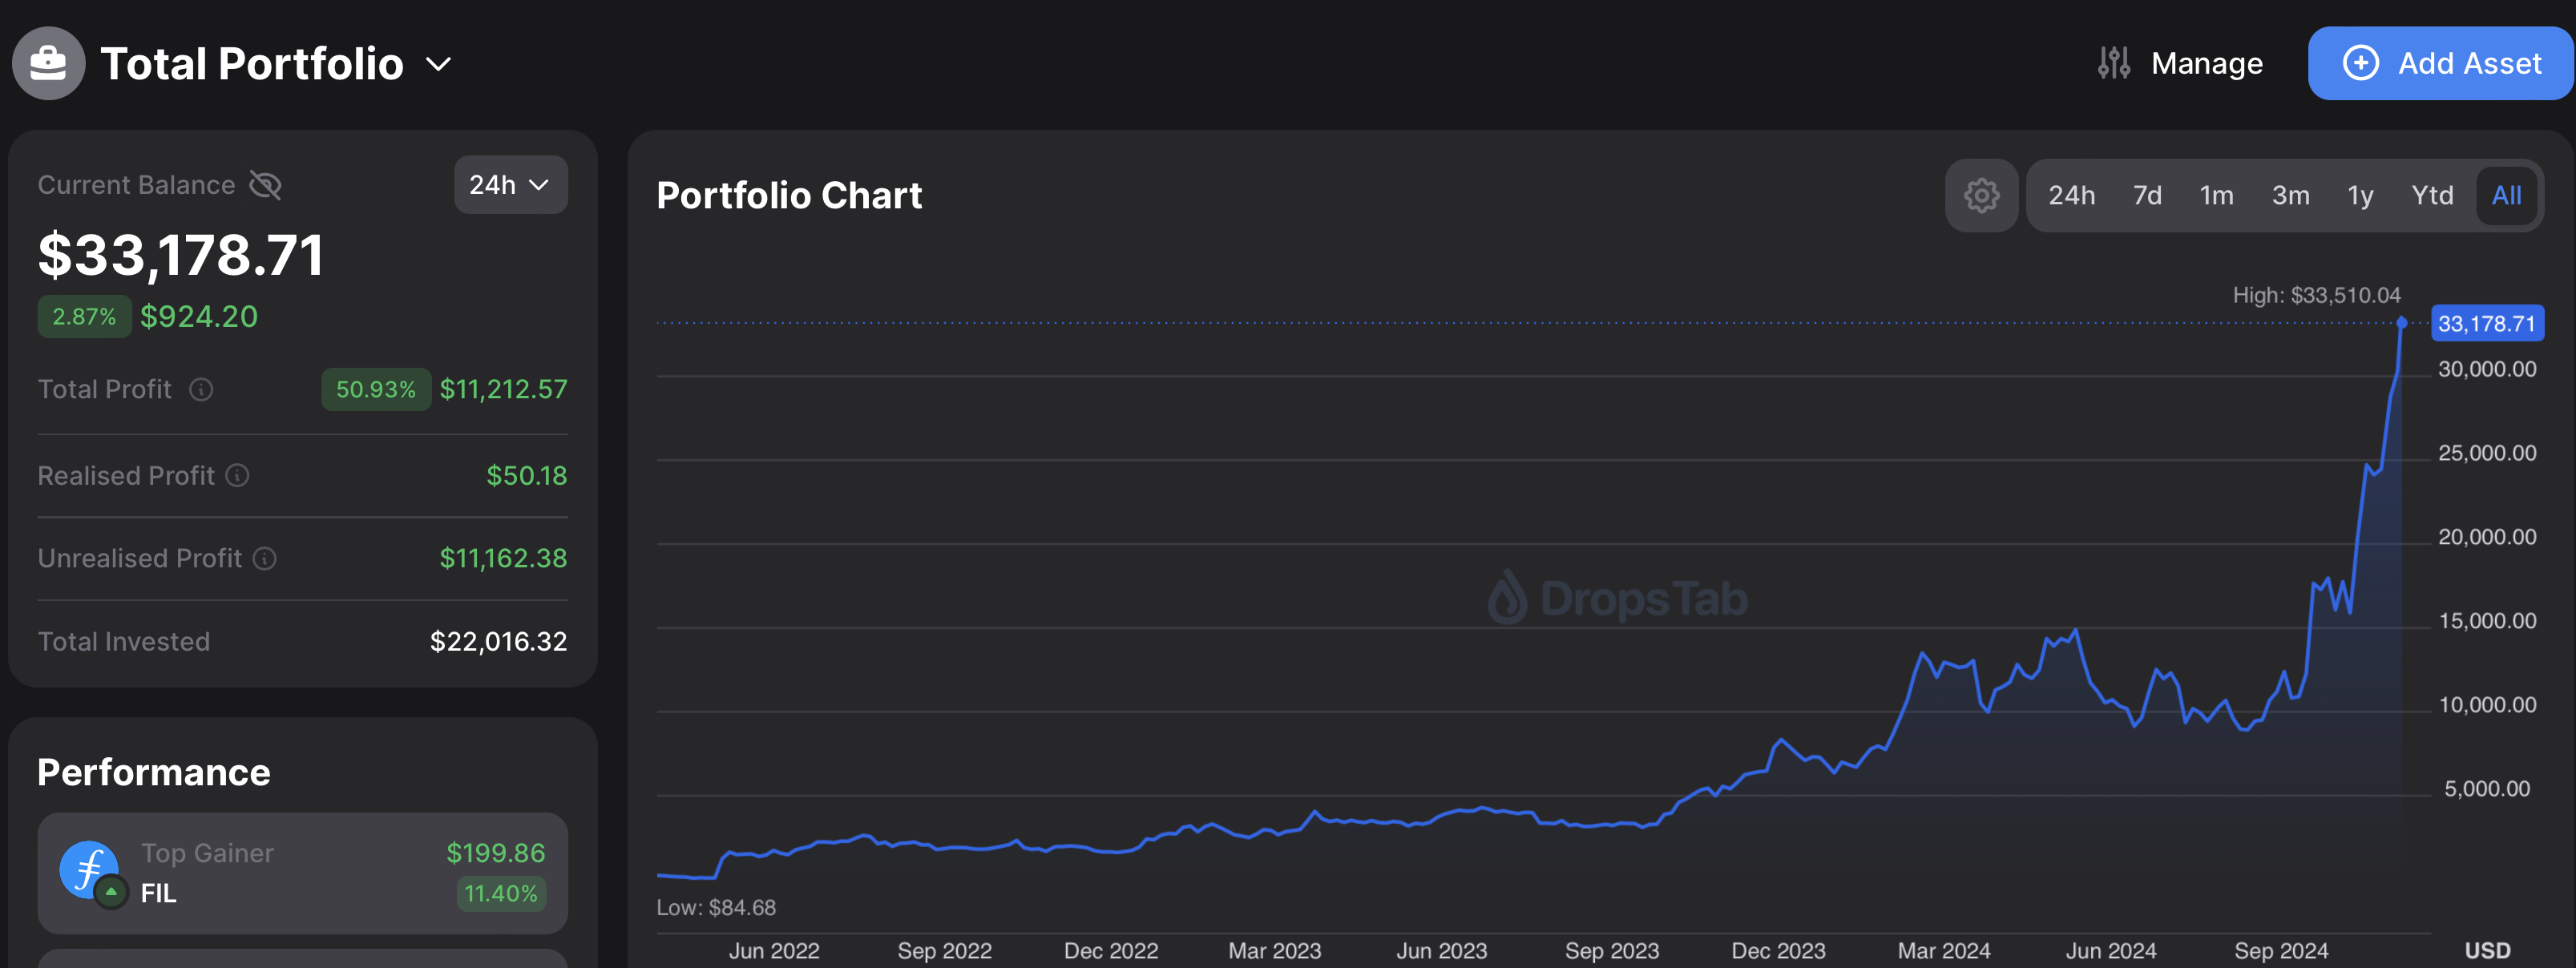Click Realised Profit info icon

[x=237, y=475]
